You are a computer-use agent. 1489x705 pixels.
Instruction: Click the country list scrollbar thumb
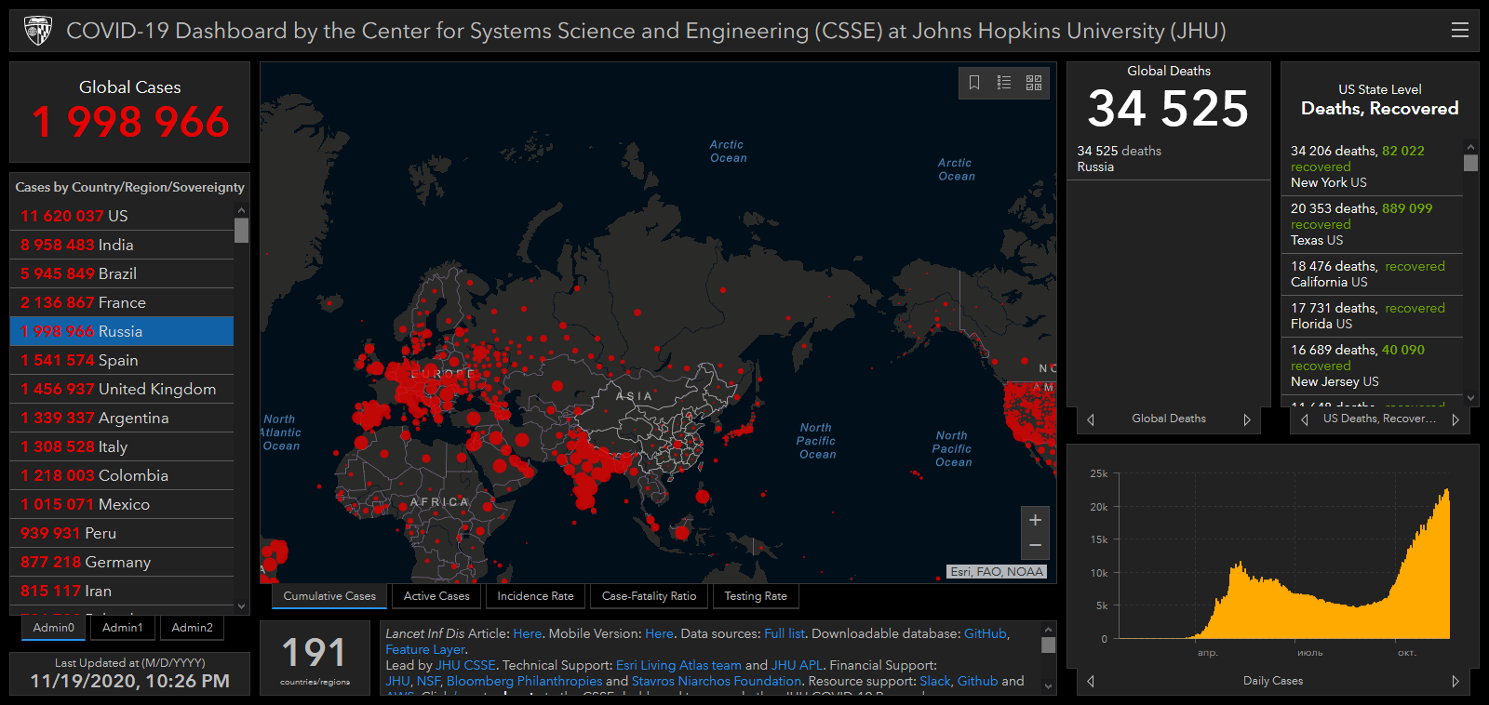[242, 230]
